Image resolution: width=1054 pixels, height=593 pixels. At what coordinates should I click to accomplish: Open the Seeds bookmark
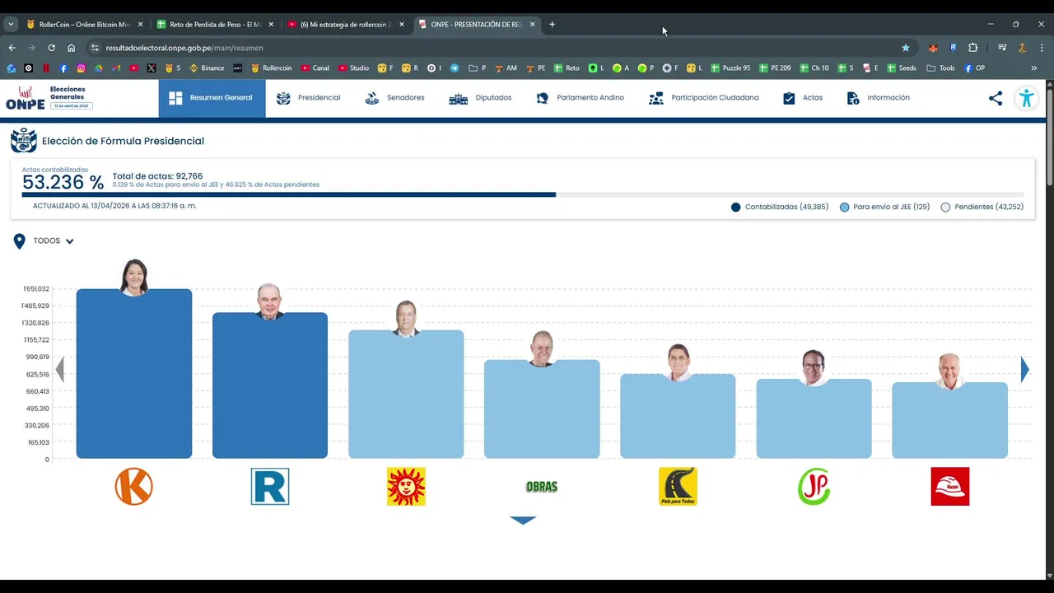pos(901,68)
